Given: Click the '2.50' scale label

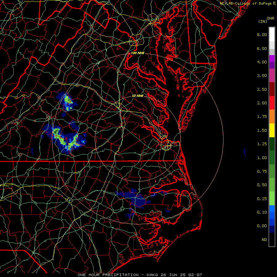Looking at the screenshot, I should click(x=262, y=89).
